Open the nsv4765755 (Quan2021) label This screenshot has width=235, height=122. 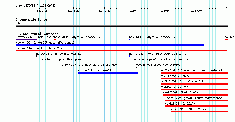(x=177, y=76)
